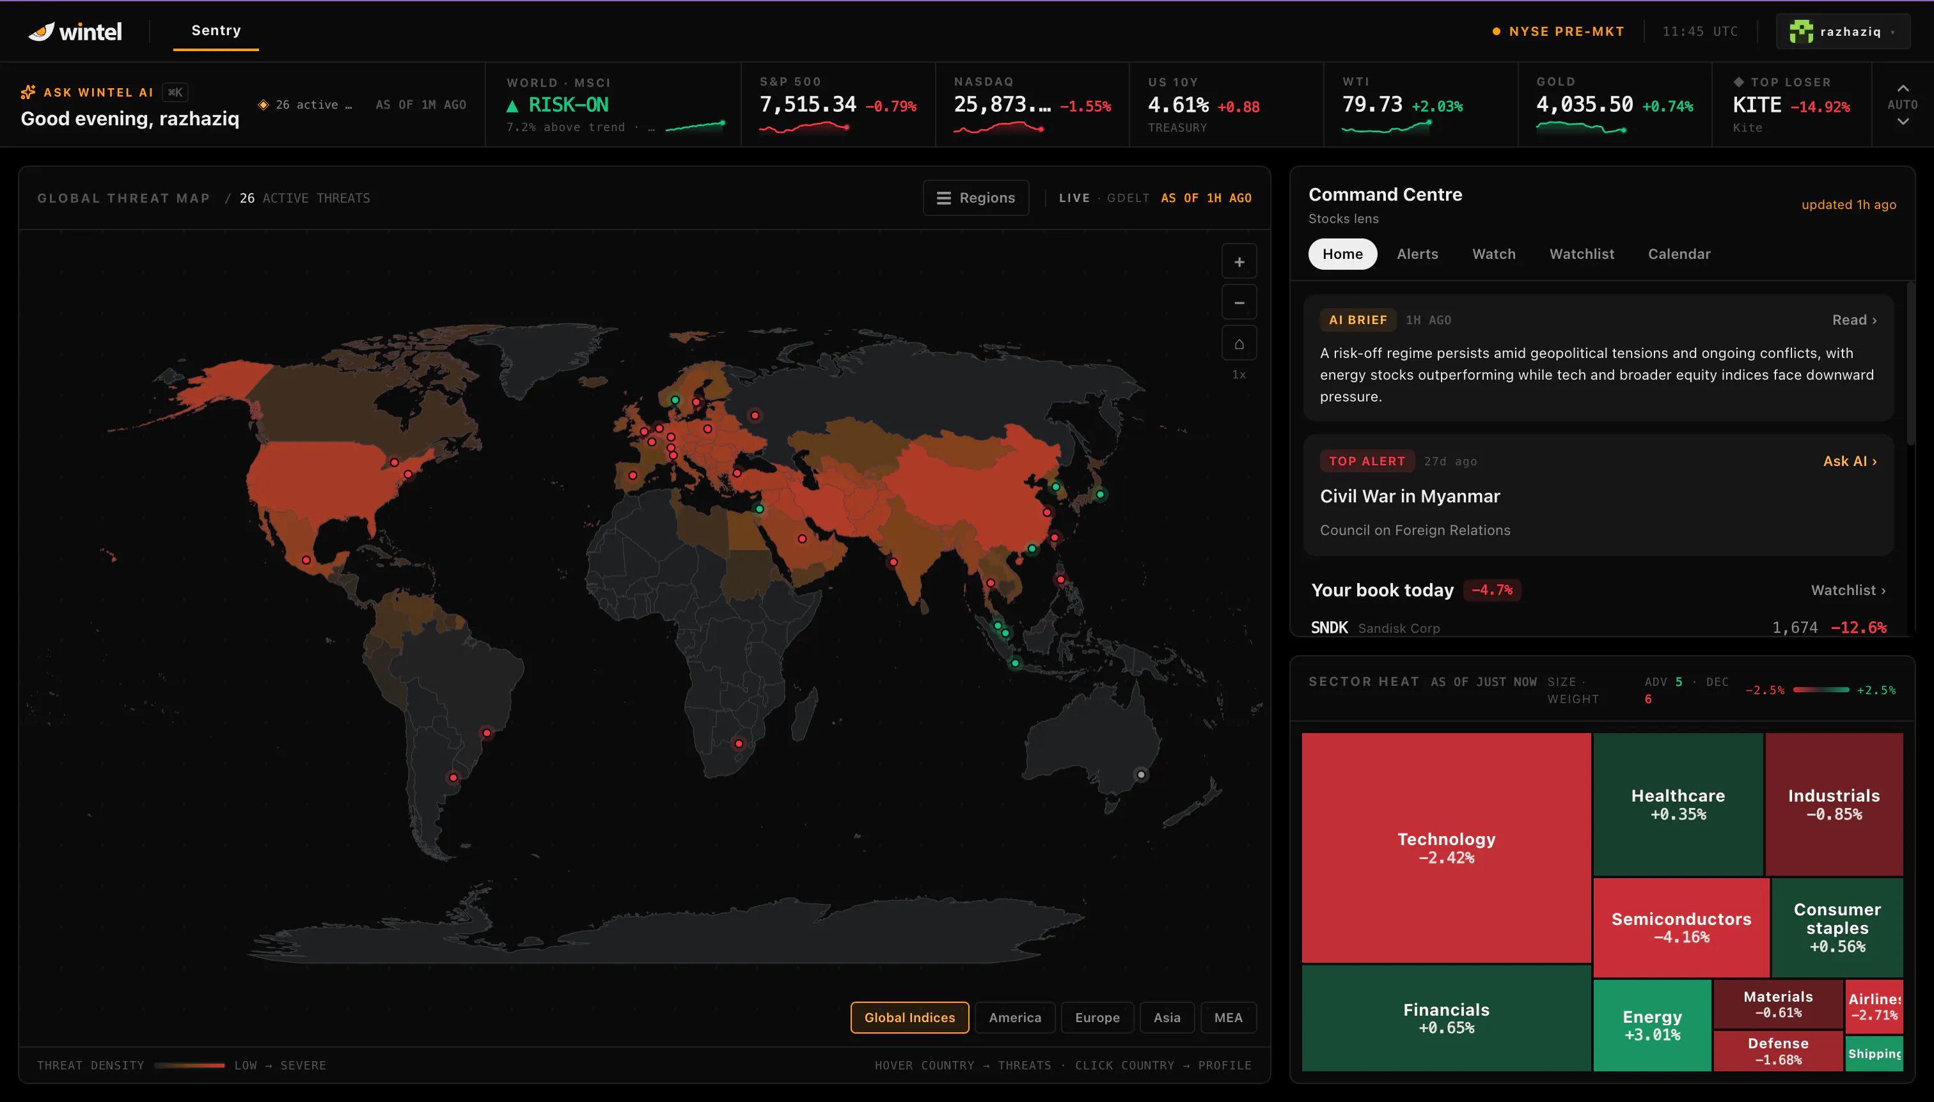
Task: Click the TOP ALERT badge
Action: 1366,461
